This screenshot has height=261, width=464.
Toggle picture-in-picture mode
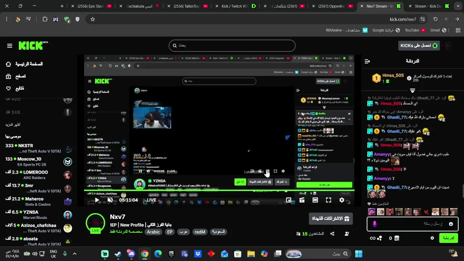(289, 200)
